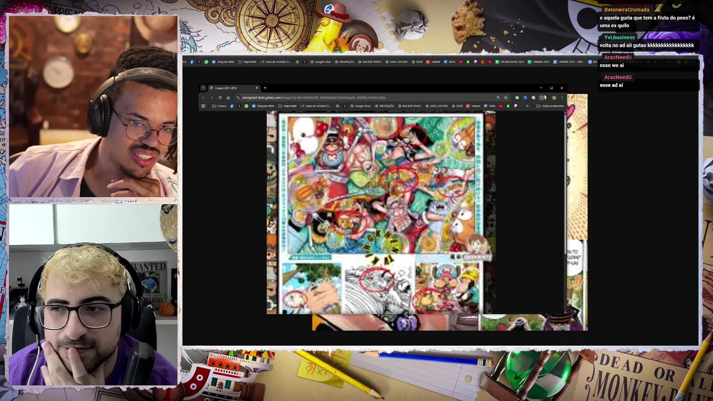The image size is (713, 401).
Task: Open BACKUP VIDEO bookmark in front window
Action: pos(409,106)
